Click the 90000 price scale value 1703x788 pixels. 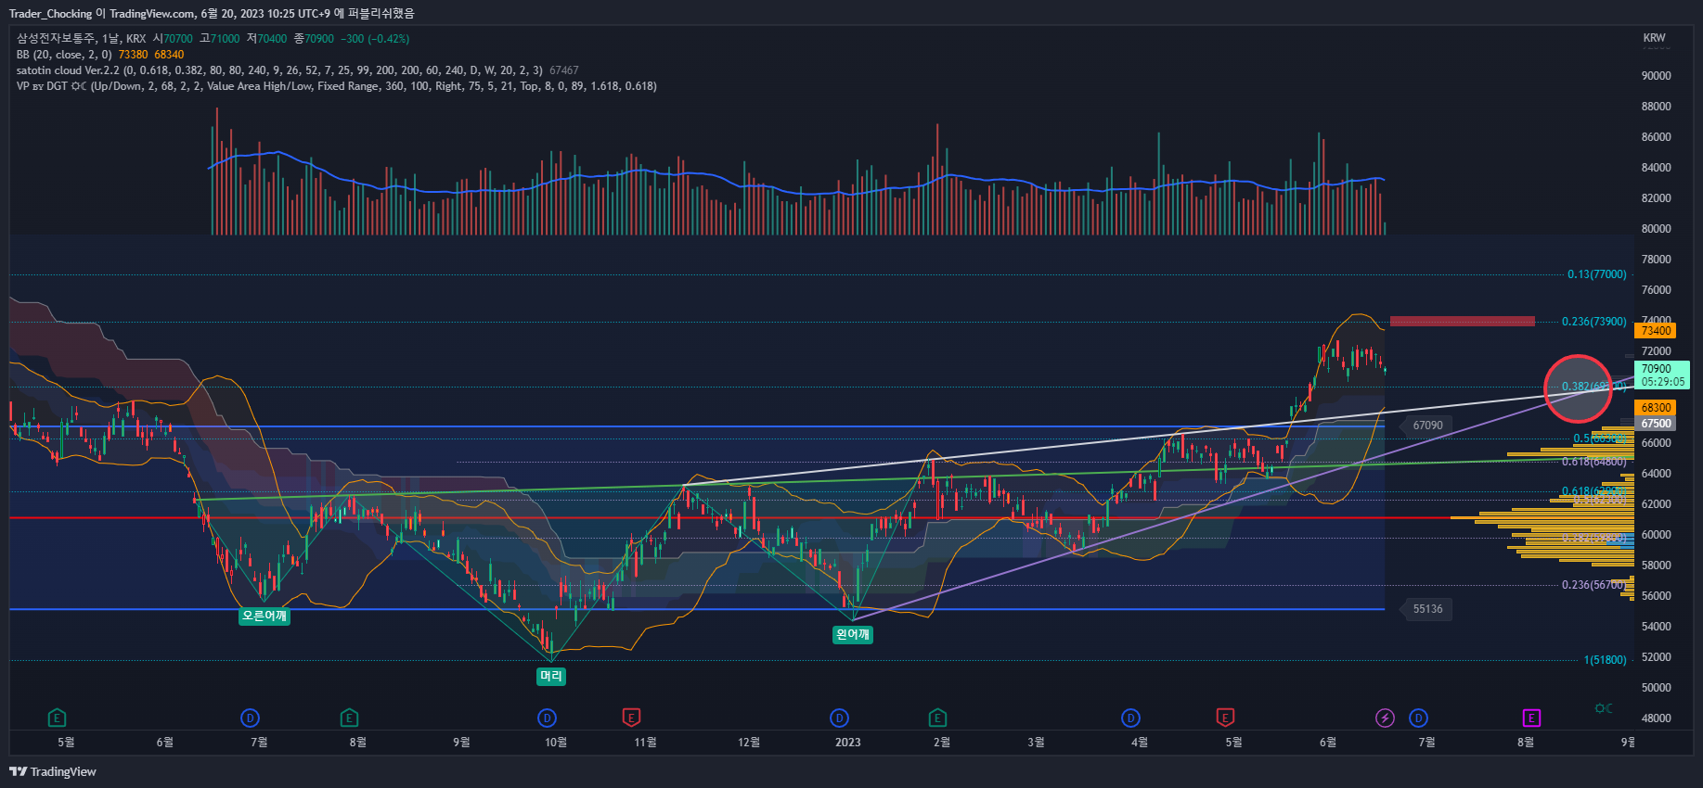(x=1656, y=76)
